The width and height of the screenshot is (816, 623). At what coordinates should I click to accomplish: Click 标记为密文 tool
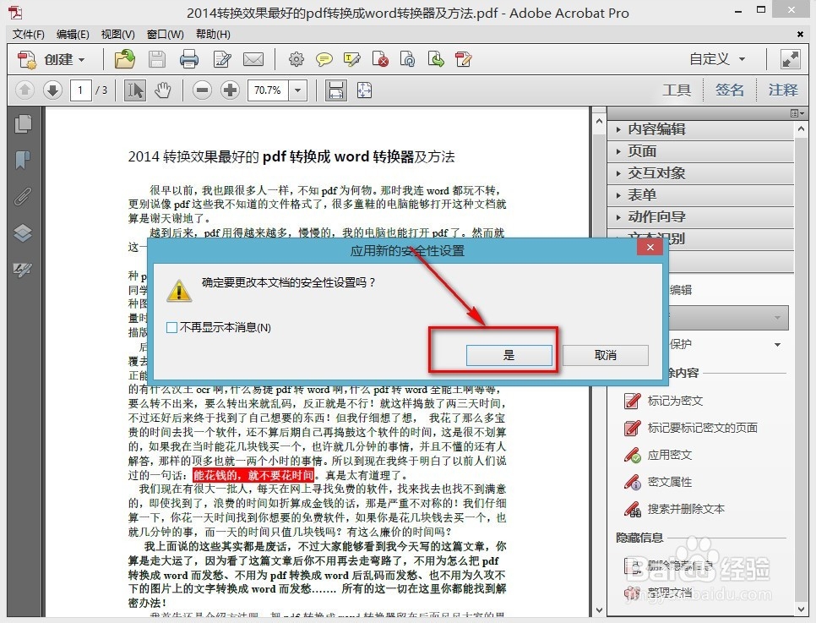point(663,401)
